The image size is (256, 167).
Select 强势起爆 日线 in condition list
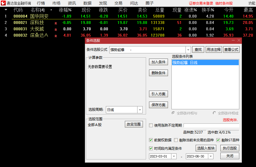(x=205, y=63)
